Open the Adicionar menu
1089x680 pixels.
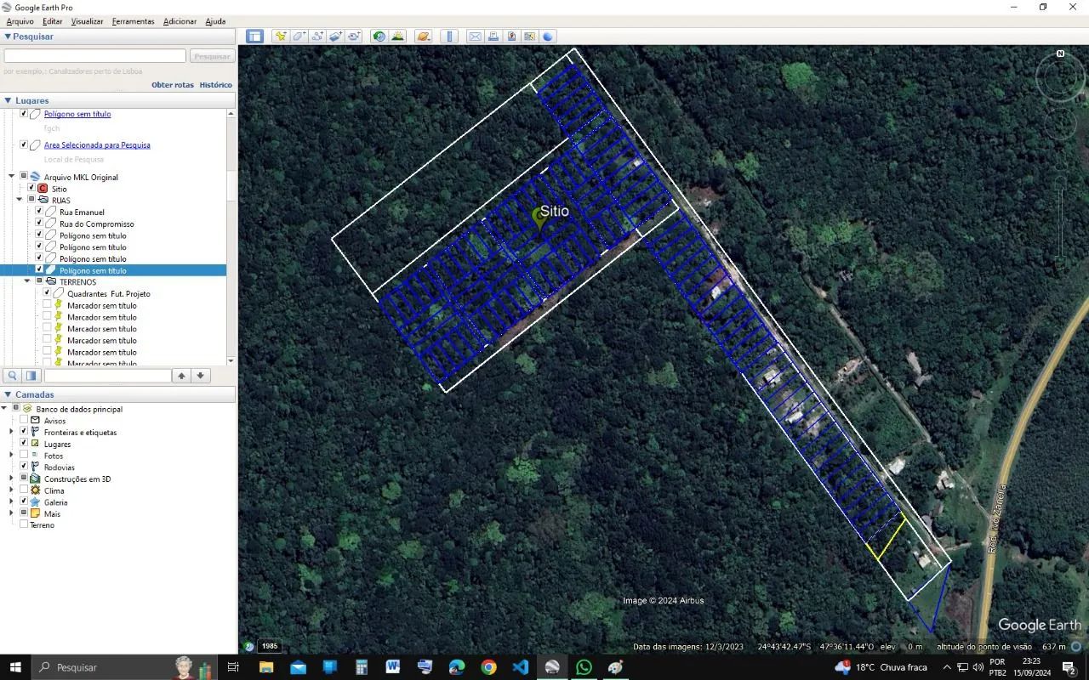click(x=180, y=21)
